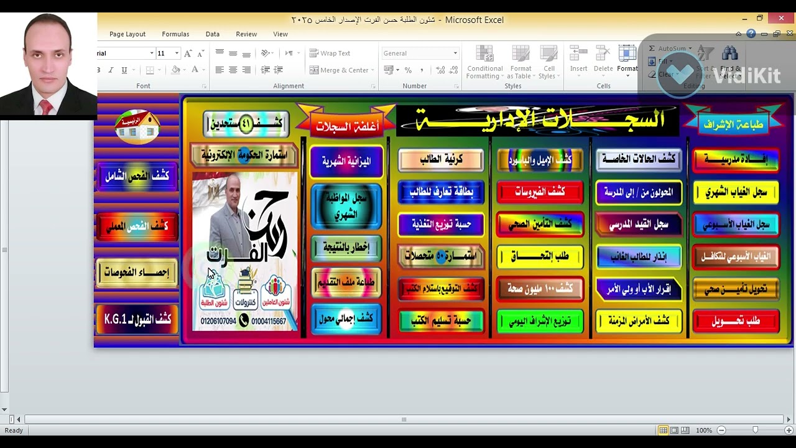Click the طلب تحويل button
Image resolution: width=796 pixels, height=448 pixels.
tap(736, 321)
